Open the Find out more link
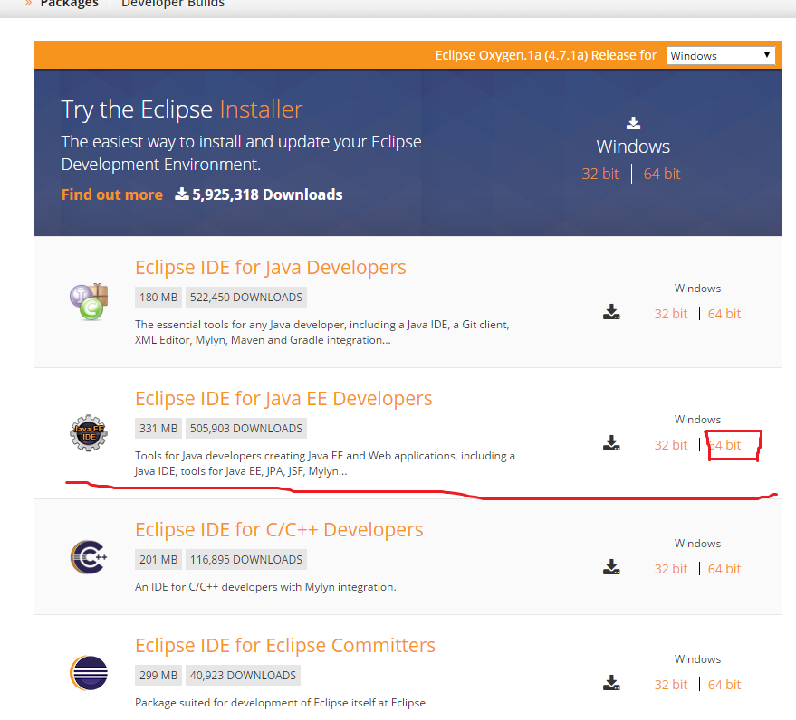Viewport: 796px width, 720px height. pyautogui.click(x=111, y=194)
